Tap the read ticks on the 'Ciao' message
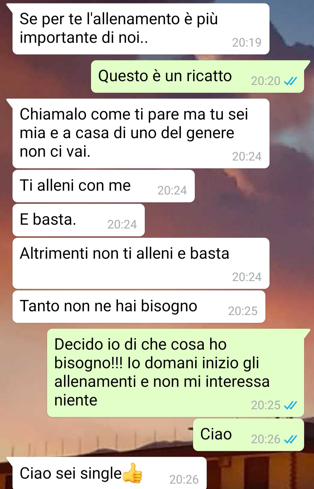The image size is (314, 489). [x=290, y=439]
